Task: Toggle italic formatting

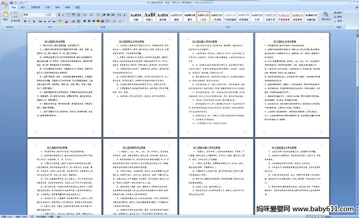Action: [x=30, y=22]
